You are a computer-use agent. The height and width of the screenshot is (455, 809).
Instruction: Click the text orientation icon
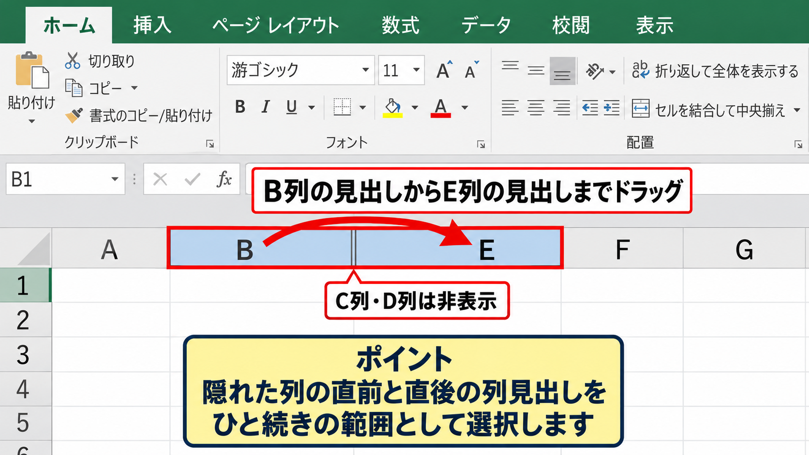pyautogui.click(x=595, y=71)
